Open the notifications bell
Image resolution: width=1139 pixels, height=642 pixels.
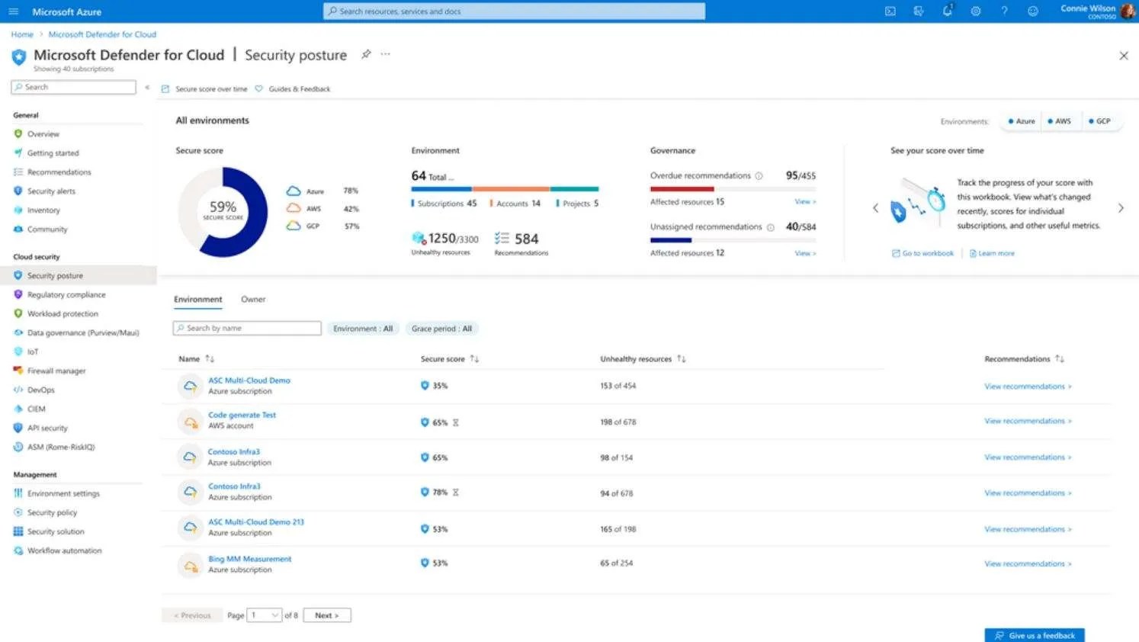pos(947,11)
